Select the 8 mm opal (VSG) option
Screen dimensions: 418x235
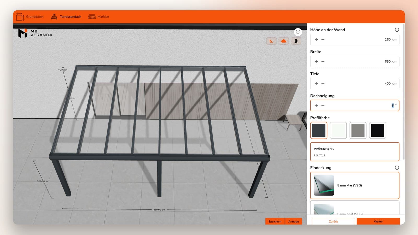point(355,208)
